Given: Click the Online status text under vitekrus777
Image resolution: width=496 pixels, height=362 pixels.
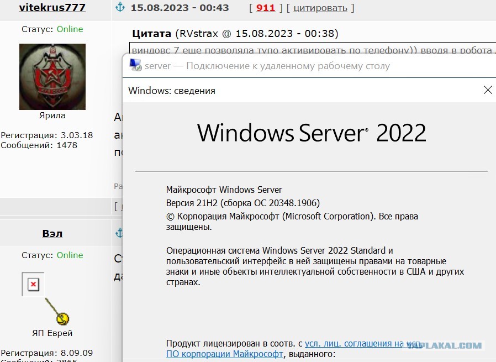Looking at the screenshot, I should (x=70, y=29).
